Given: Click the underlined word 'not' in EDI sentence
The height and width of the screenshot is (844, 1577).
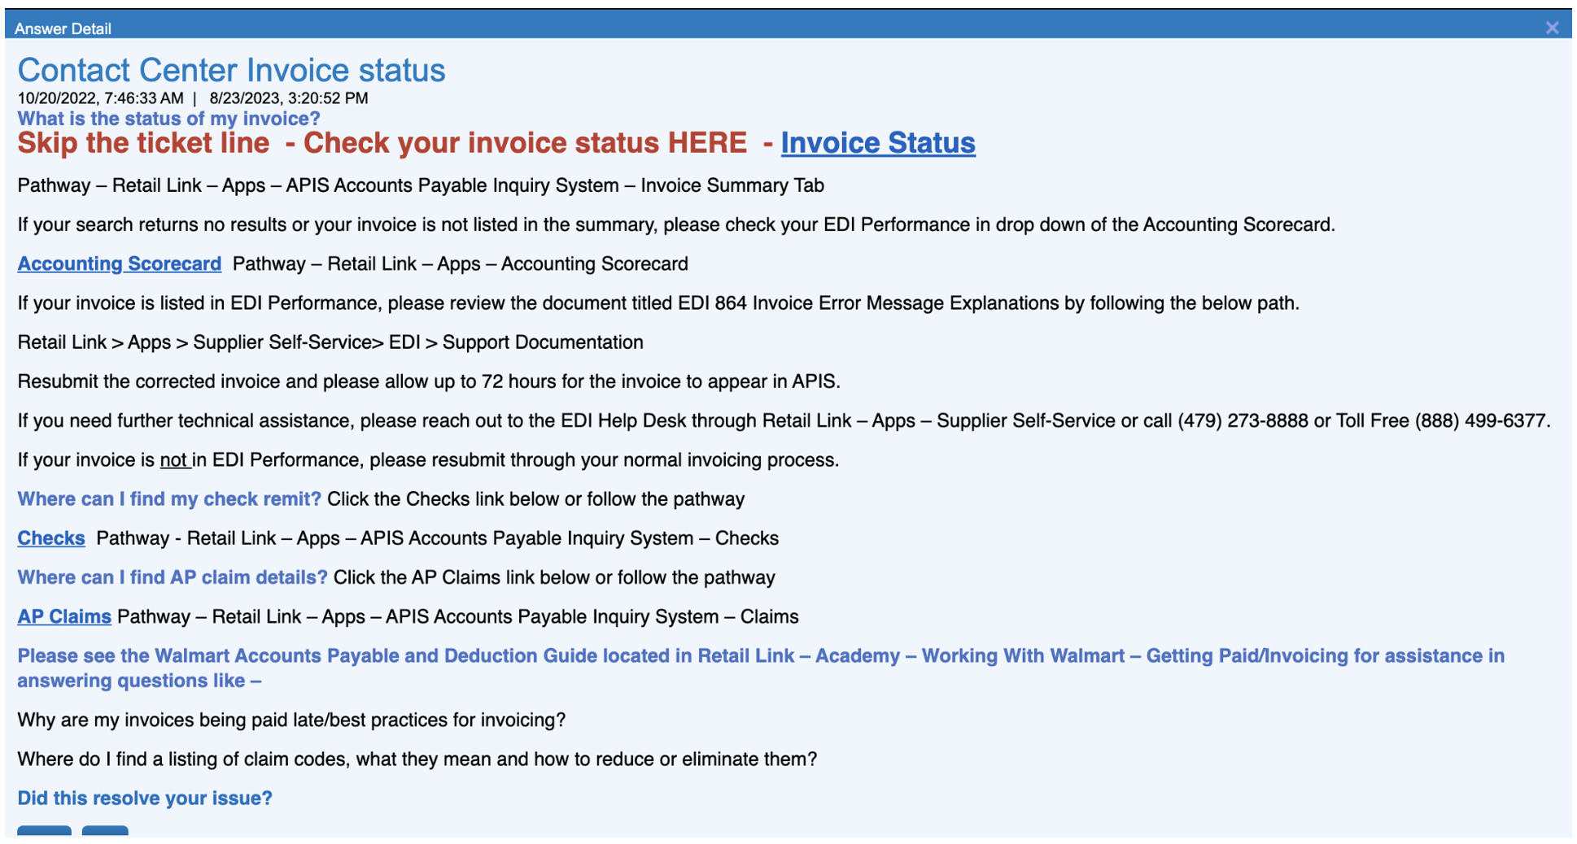Looking at the screenshot, I should click(x=173, y=460).
